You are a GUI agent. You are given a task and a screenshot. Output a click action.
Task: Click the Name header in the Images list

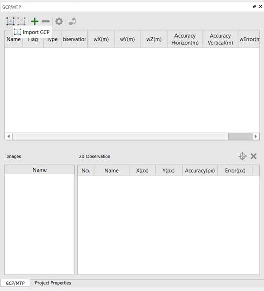(40, 170)
